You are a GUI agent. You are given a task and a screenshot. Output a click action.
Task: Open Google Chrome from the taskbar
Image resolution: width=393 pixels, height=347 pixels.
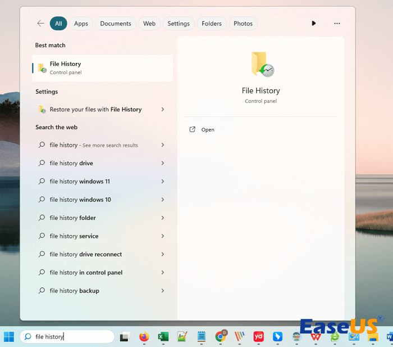pyautogui.click(x=221, y=336)
